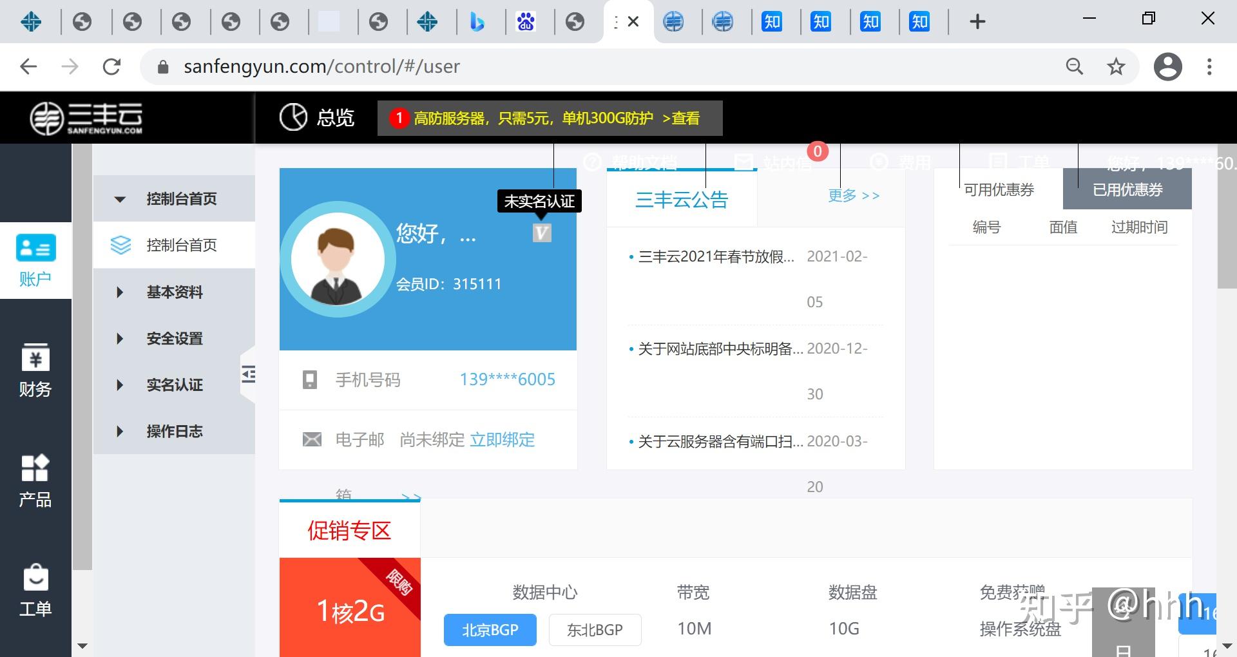This screenshot has height=657, width=1237.
Task: Select 控制台首页 sub-item with layers icon
Action: 174,245
